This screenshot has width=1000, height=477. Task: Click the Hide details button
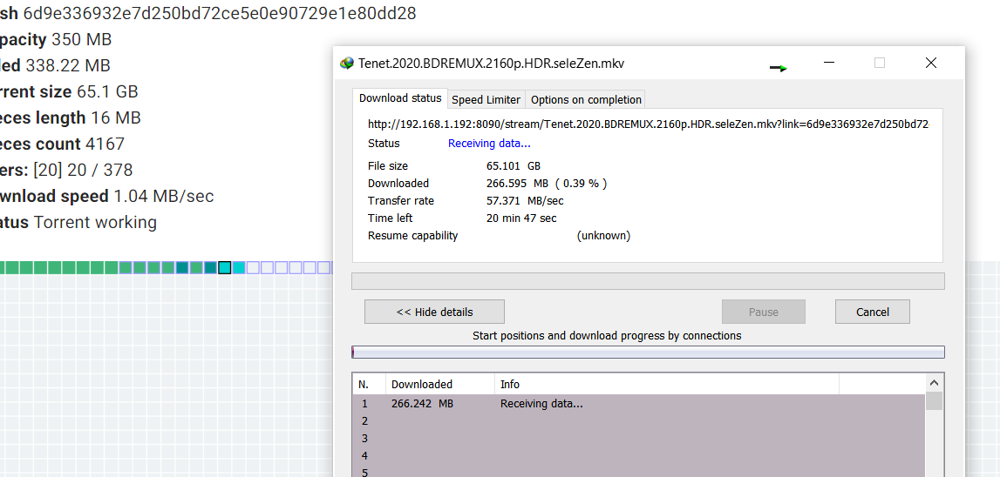pyautogui.click(x=434, y=312)
